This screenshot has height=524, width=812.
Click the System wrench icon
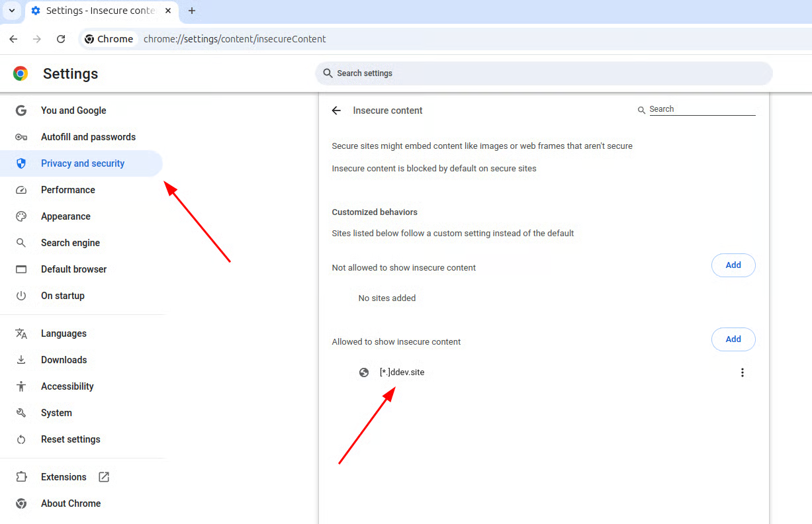(x=21, y=413)
